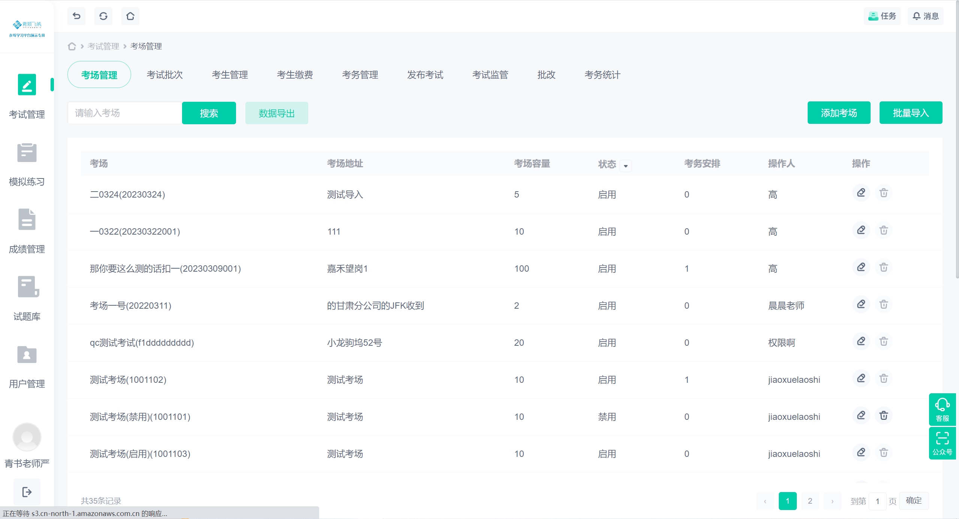Edit the qc测试考试 row
The image size is (959, 519).
(x=861, y=341)
